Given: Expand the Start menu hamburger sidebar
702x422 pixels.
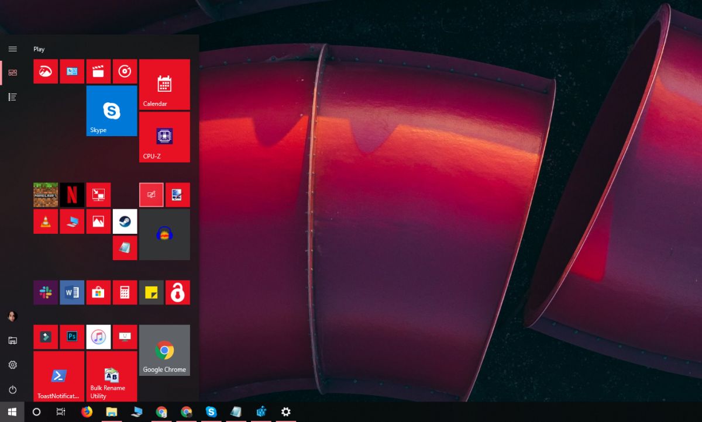Looking at the screenshot, I should (12, 49).
